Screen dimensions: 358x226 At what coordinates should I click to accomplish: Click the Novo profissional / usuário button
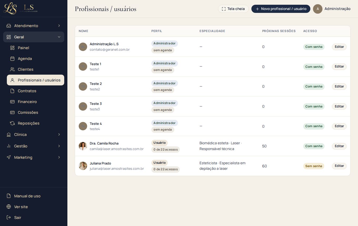point(281,9)
